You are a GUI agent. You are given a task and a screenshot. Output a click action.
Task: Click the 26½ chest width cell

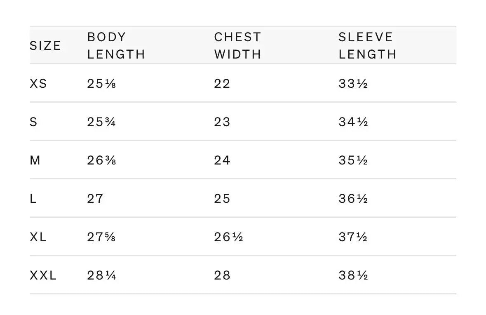[228, 237]
